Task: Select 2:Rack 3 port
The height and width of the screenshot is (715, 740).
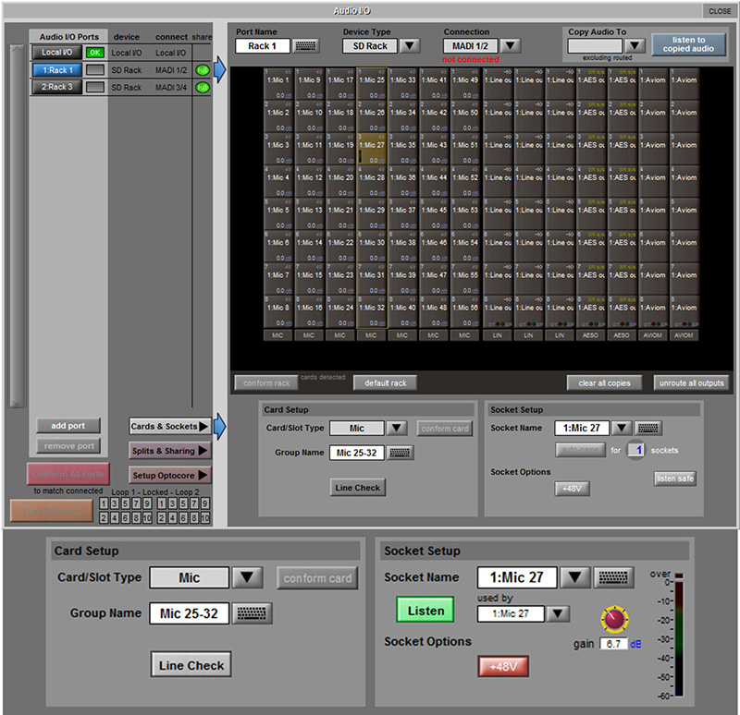Action: (x=57, y=87)
